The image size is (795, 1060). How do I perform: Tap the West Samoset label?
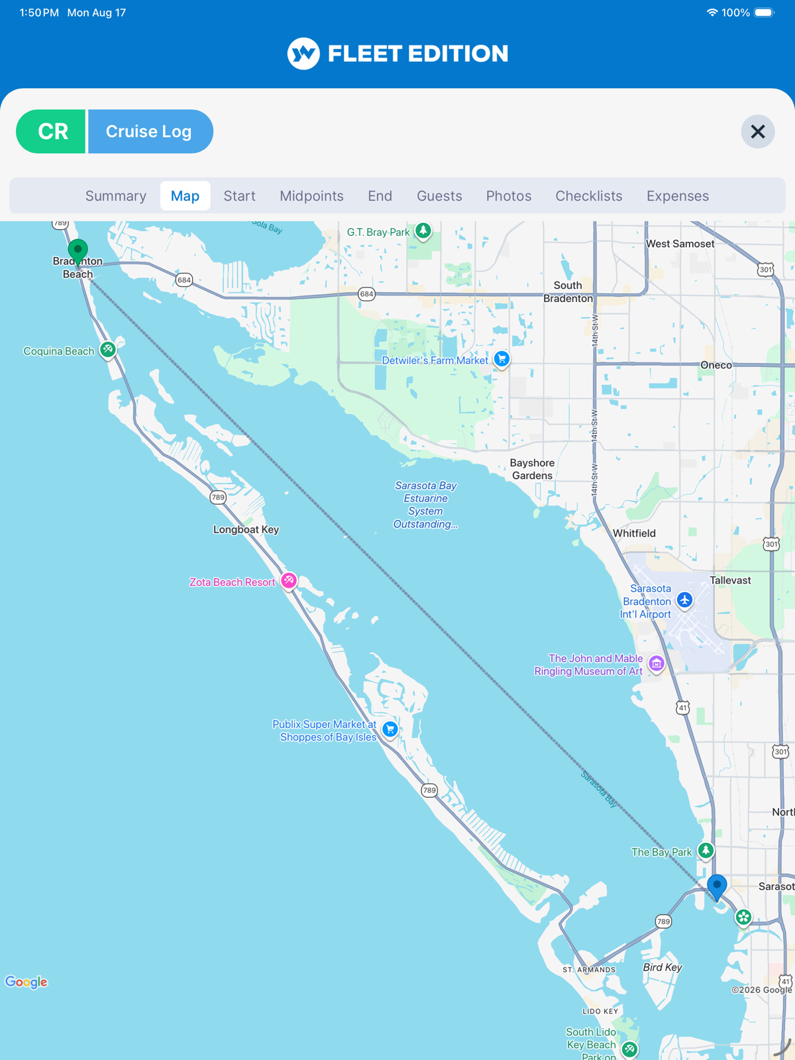click(680, 244)
